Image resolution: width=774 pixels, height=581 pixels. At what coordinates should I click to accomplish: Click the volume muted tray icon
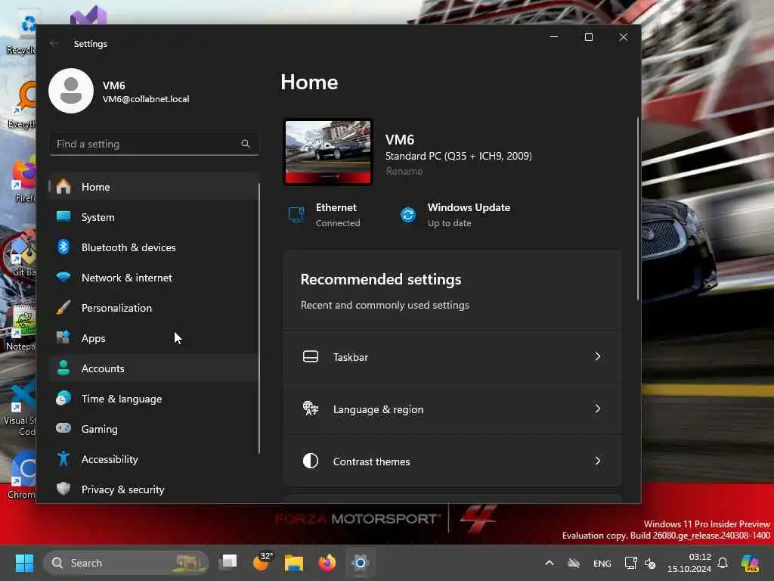650,563
